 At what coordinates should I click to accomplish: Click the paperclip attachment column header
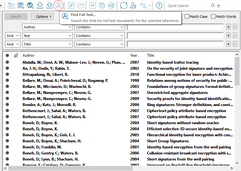coord(16,55)
